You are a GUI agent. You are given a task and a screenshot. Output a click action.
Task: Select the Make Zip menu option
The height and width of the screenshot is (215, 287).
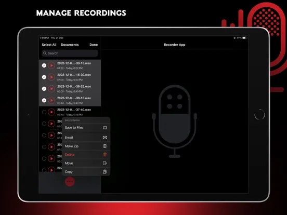(86, 146)
